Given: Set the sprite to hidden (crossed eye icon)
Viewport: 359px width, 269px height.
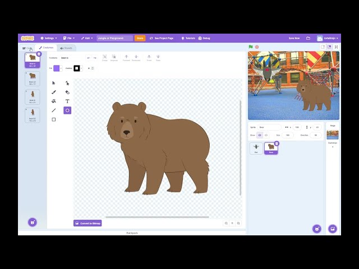Looking at the screenshot, I should tap(266, 135).
